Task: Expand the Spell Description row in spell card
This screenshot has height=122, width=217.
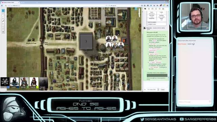Action: 157,22
